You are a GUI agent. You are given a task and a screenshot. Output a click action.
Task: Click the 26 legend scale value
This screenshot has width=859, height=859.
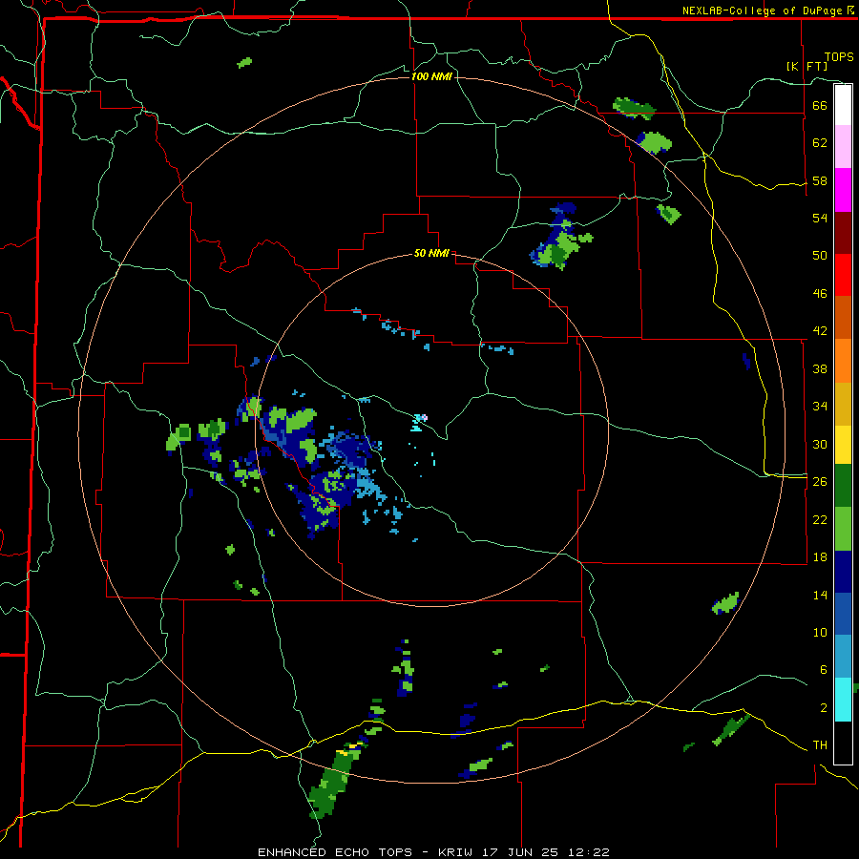tap(820, 482)
